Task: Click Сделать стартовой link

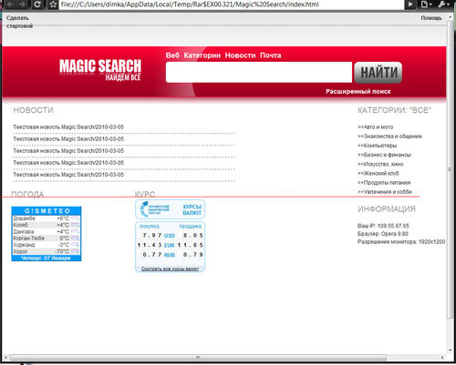Action: click(20, 22)
